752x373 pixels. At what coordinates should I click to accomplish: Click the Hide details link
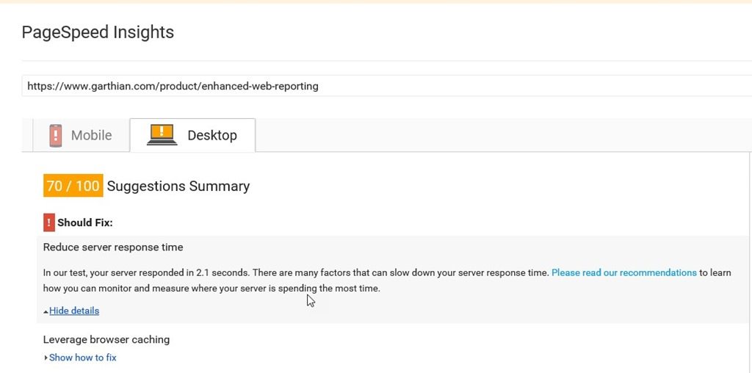[74, 311]
